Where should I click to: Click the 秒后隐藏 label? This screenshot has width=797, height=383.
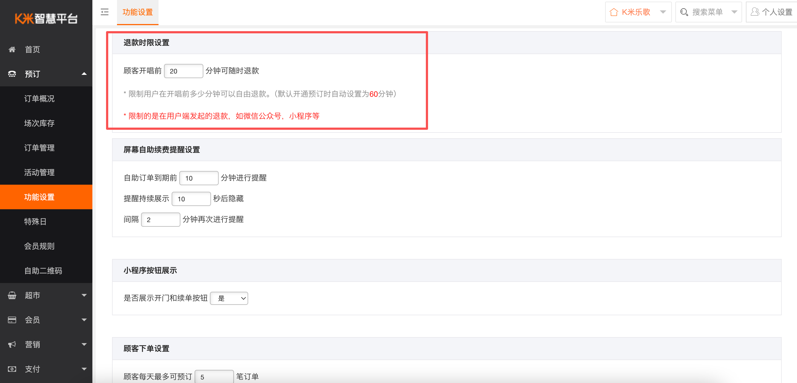[228, 198]
